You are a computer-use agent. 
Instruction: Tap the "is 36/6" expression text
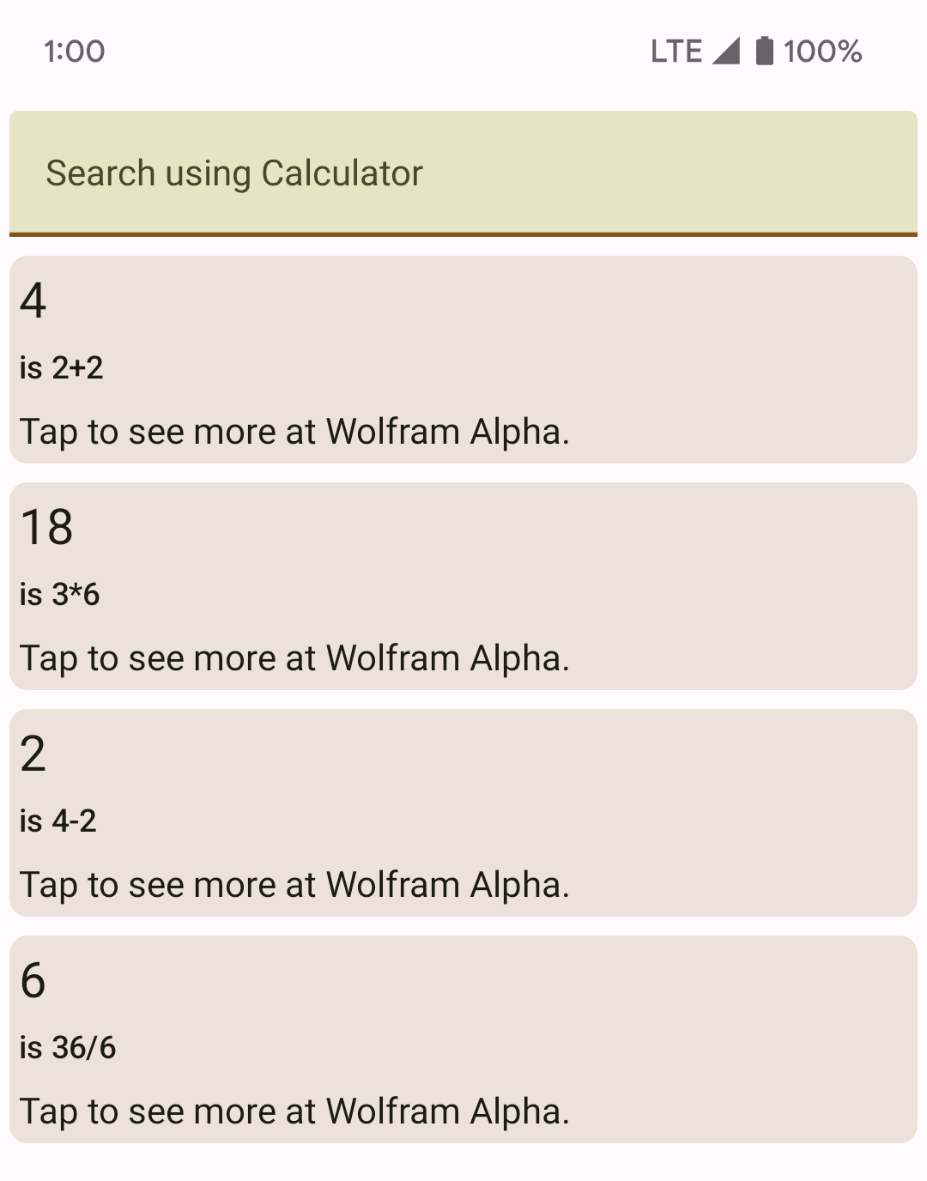(x=68, y=1048)
